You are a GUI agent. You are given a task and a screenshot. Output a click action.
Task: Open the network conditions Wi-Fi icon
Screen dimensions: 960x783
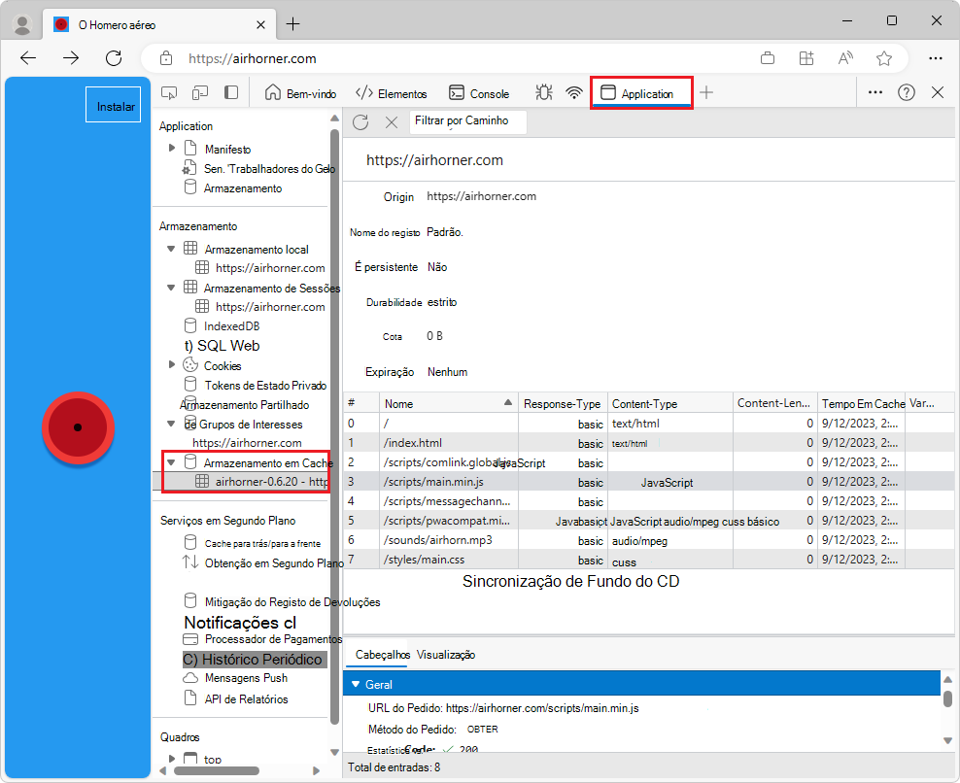(574, 91)
